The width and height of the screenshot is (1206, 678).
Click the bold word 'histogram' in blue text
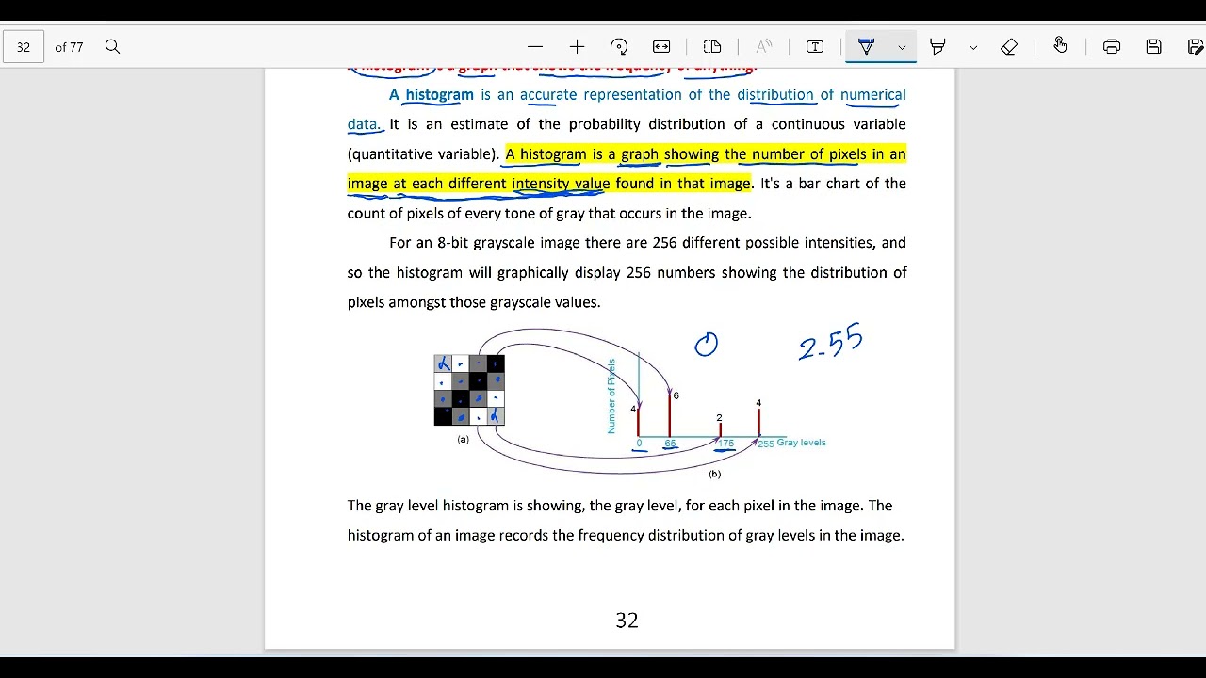coord(440,95)
